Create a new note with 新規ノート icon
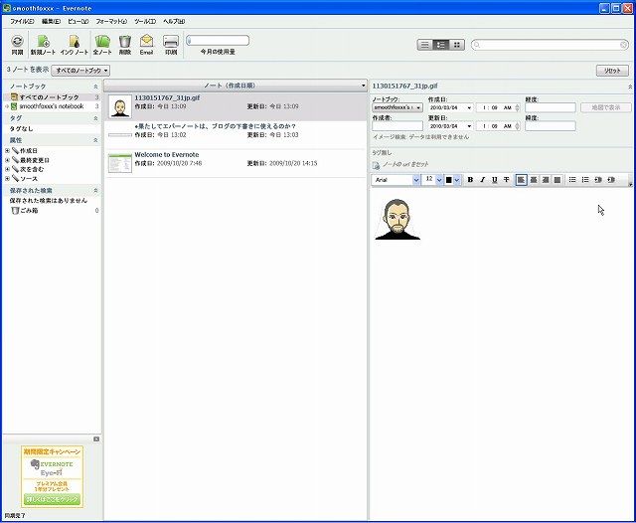The height and width of the screenshot is (523, 636). [43, 45]
